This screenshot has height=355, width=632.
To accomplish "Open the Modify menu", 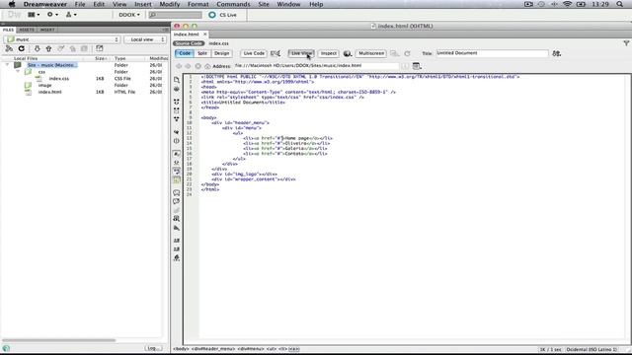I will (169, 4).
